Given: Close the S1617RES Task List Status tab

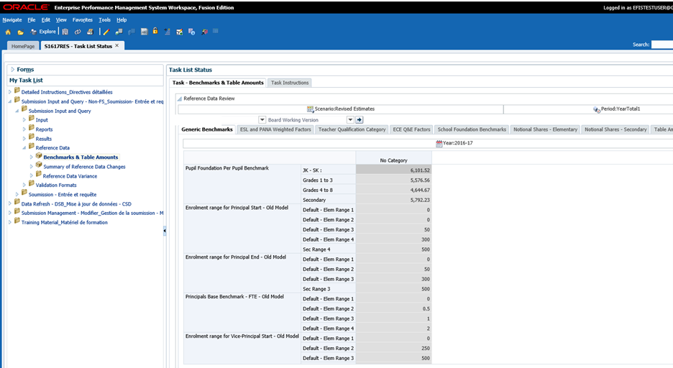Looking at the screenshot, I should point(117,45).
